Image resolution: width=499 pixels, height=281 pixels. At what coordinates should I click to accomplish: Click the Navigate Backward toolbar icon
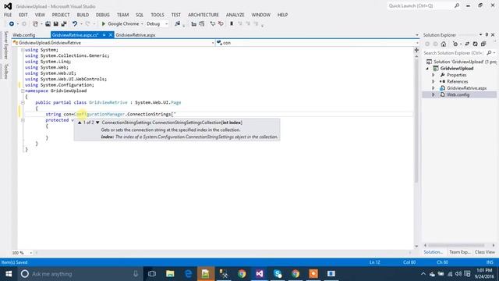(x=12, y=24)
